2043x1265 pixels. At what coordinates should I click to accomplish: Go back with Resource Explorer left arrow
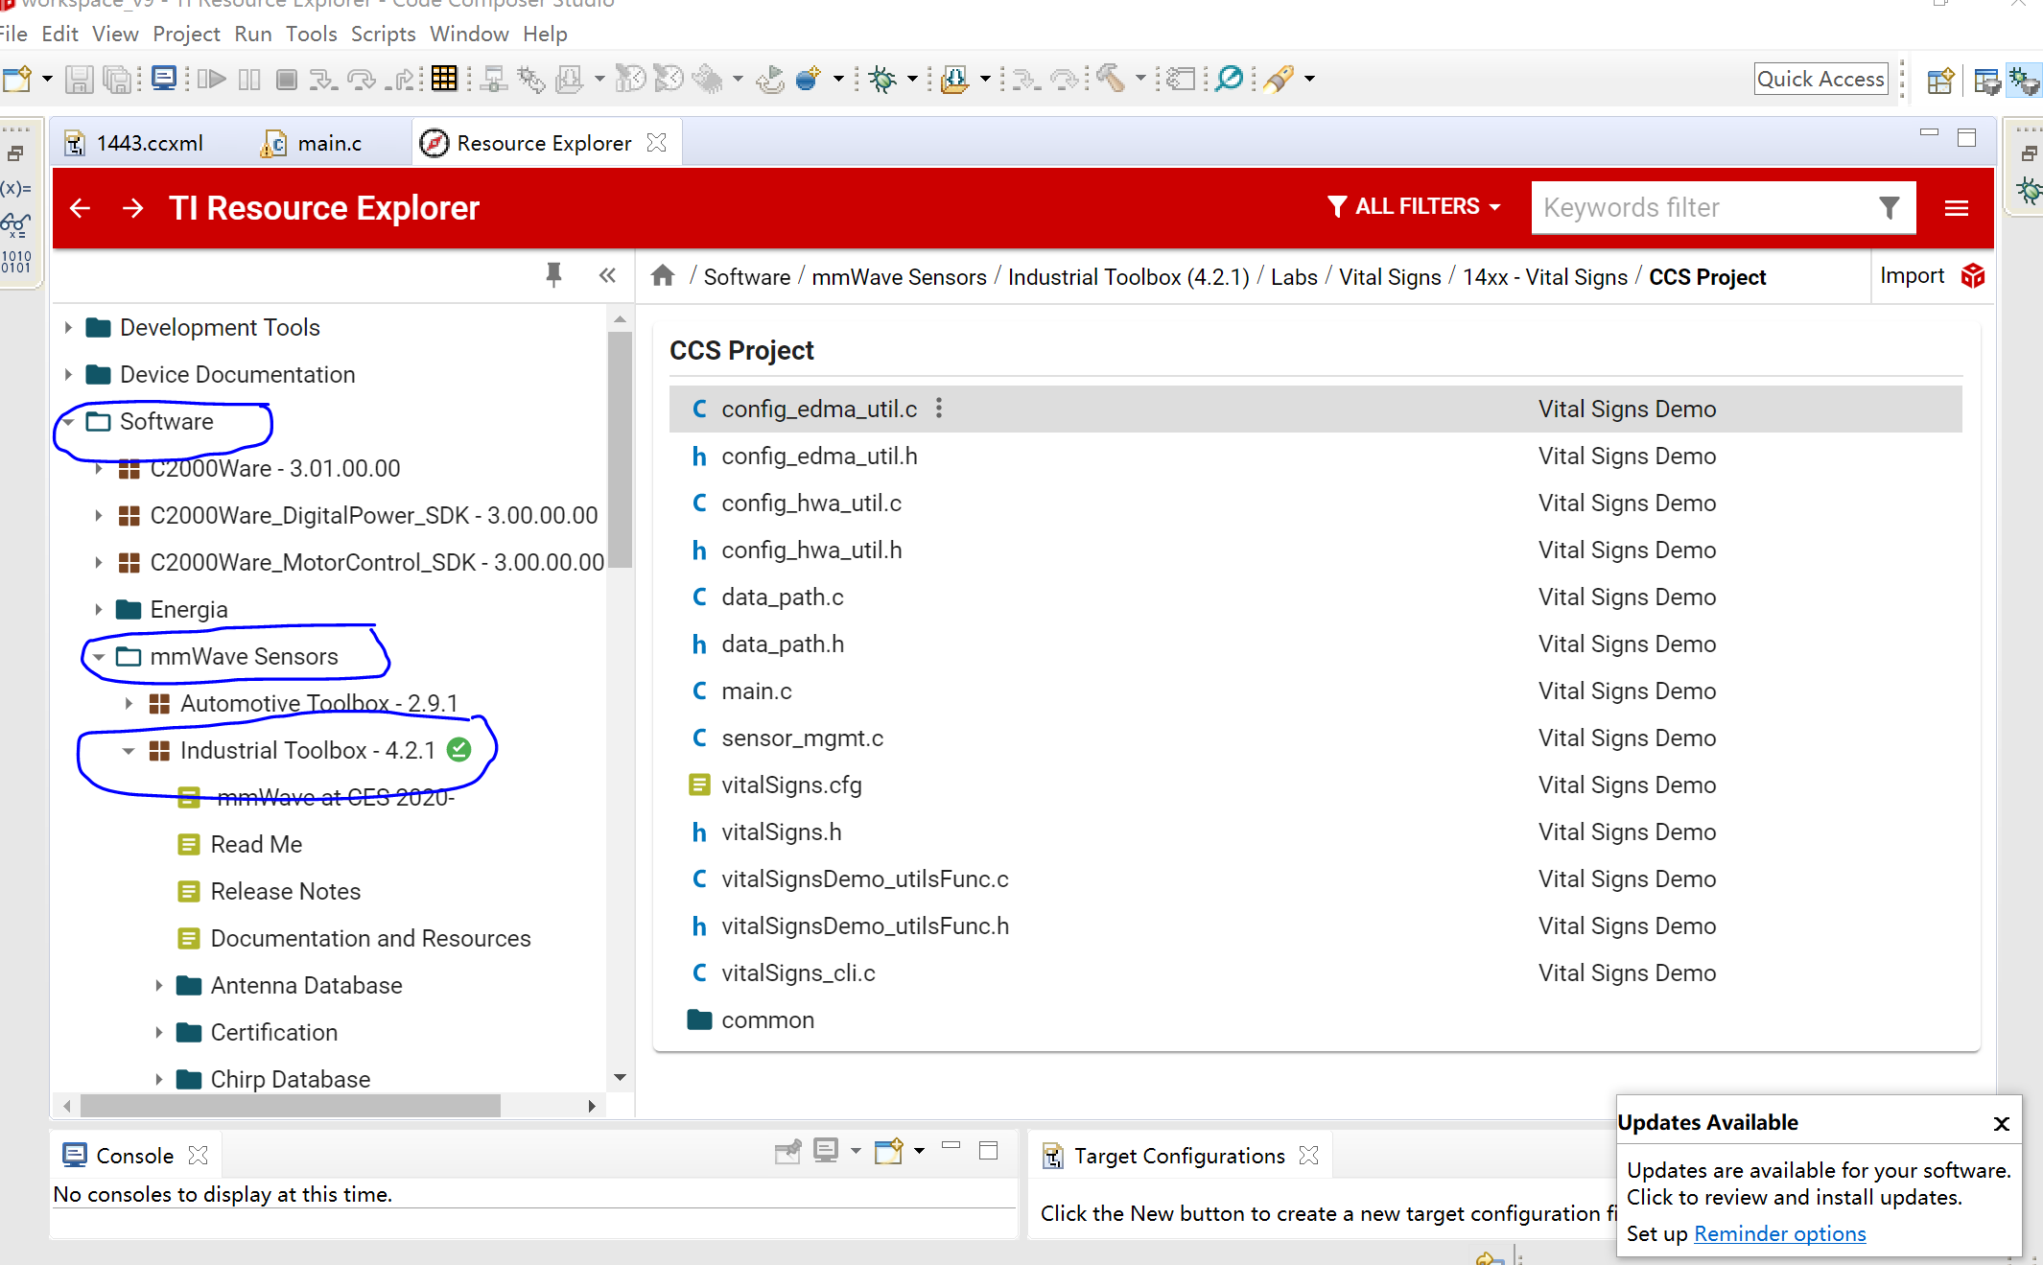click(x=81, y=208)
